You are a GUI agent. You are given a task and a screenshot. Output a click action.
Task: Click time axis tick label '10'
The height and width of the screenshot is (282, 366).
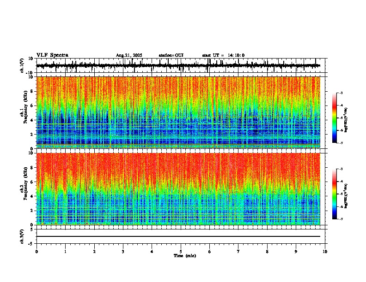[x=325, y=252]
